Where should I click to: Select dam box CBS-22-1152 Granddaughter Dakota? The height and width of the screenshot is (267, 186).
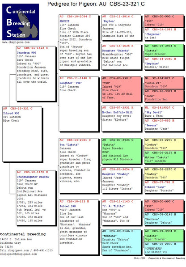click(x=36, y=198)
